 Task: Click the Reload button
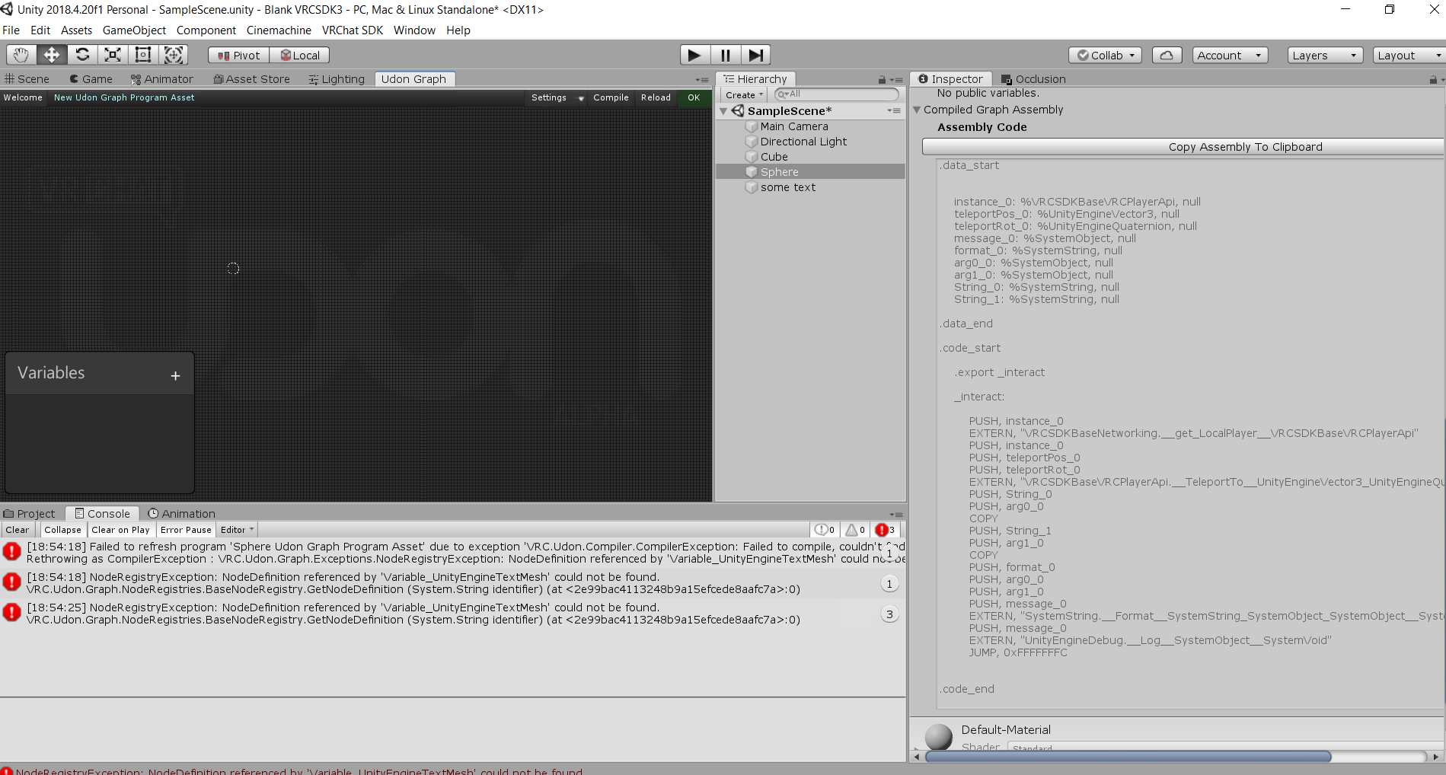[x=656, y=97]
